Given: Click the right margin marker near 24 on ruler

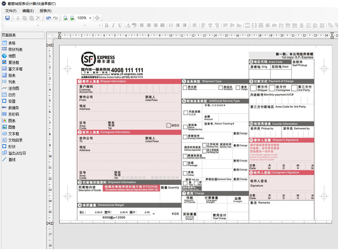Looking at the screenshot, I should (332, 35).
